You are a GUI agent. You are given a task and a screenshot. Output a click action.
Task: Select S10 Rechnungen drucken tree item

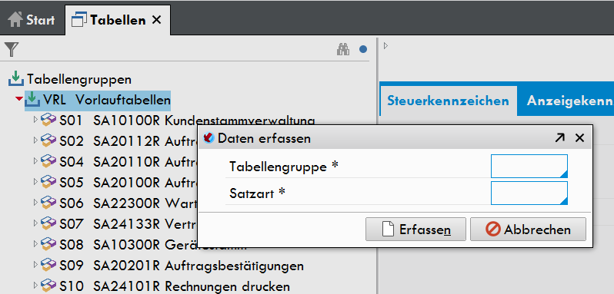tap(175, 286)
